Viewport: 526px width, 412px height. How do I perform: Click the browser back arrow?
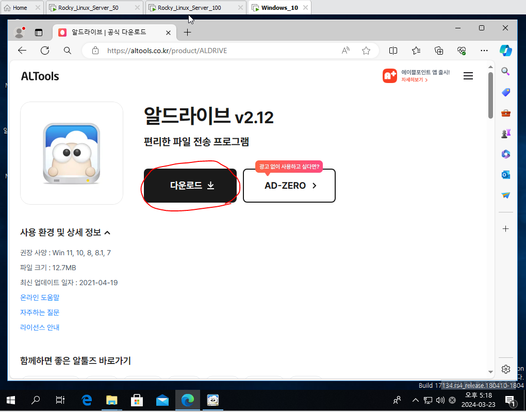22,51
